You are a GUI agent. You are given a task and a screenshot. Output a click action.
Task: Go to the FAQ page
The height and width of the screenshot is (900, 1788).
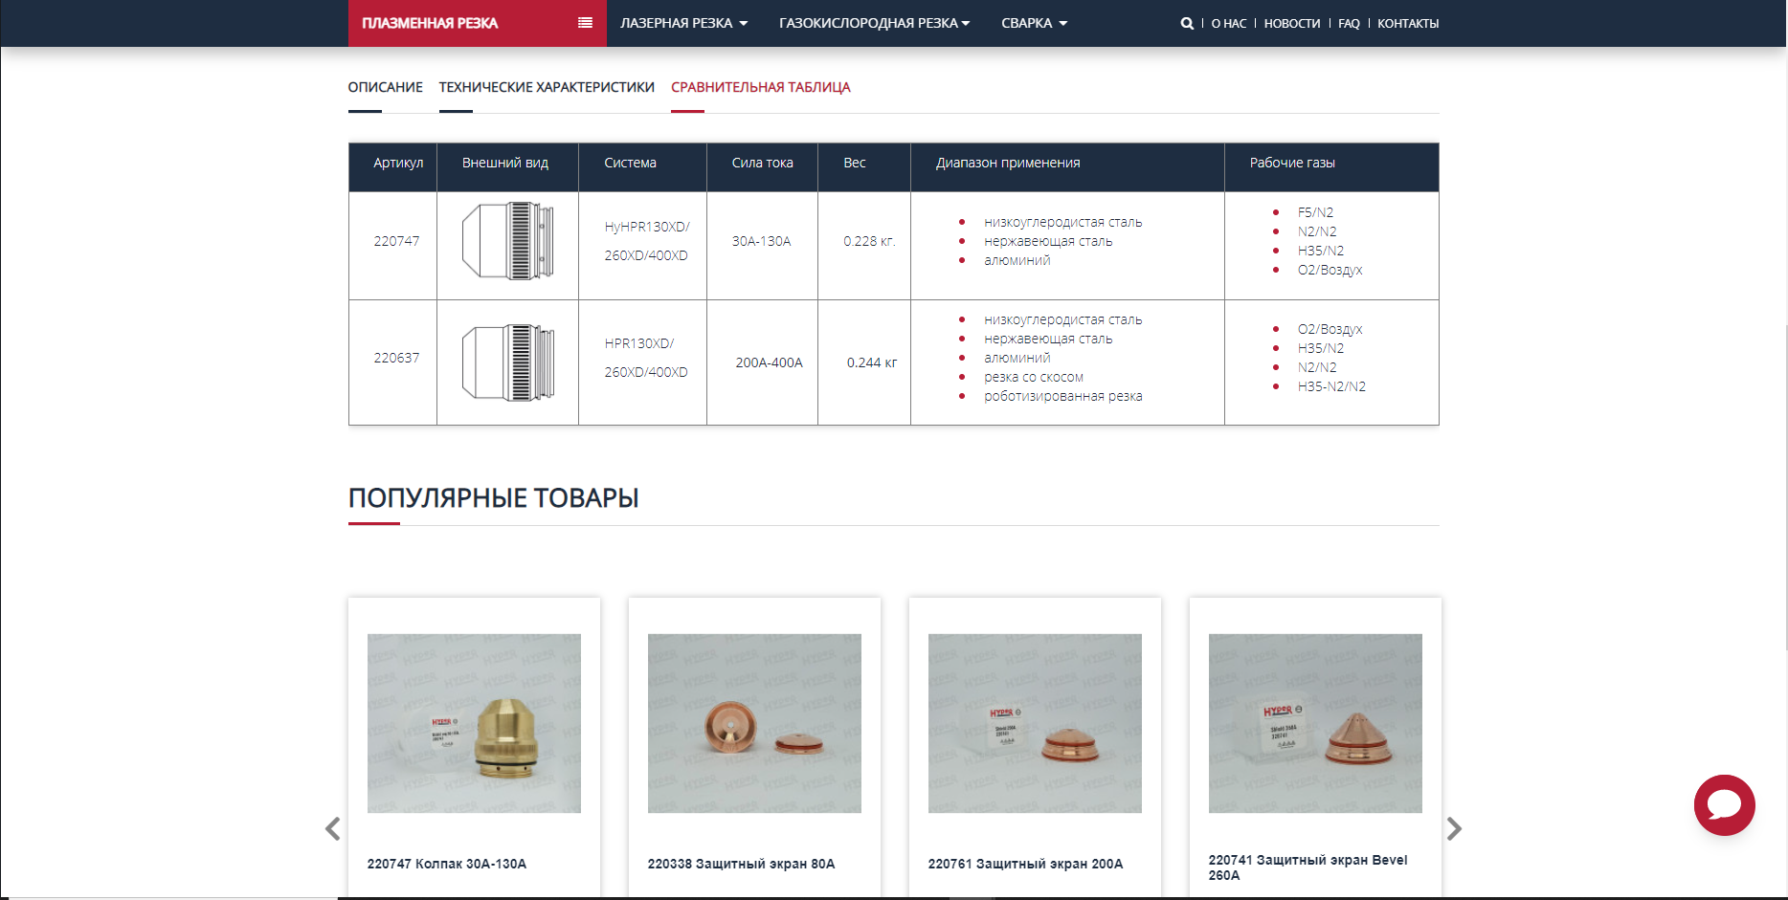coord(1349,24)
